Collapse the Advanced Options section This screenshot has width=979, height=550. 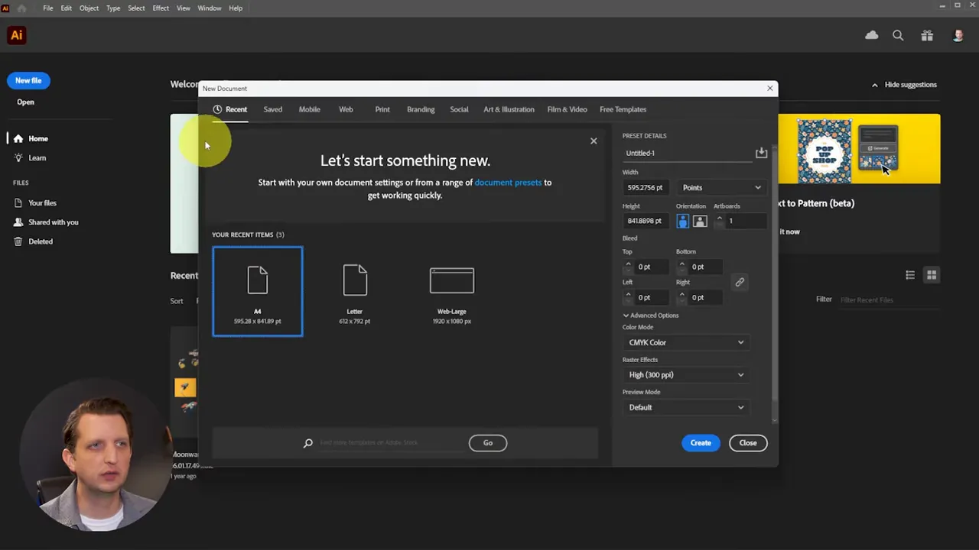(650, 315)
